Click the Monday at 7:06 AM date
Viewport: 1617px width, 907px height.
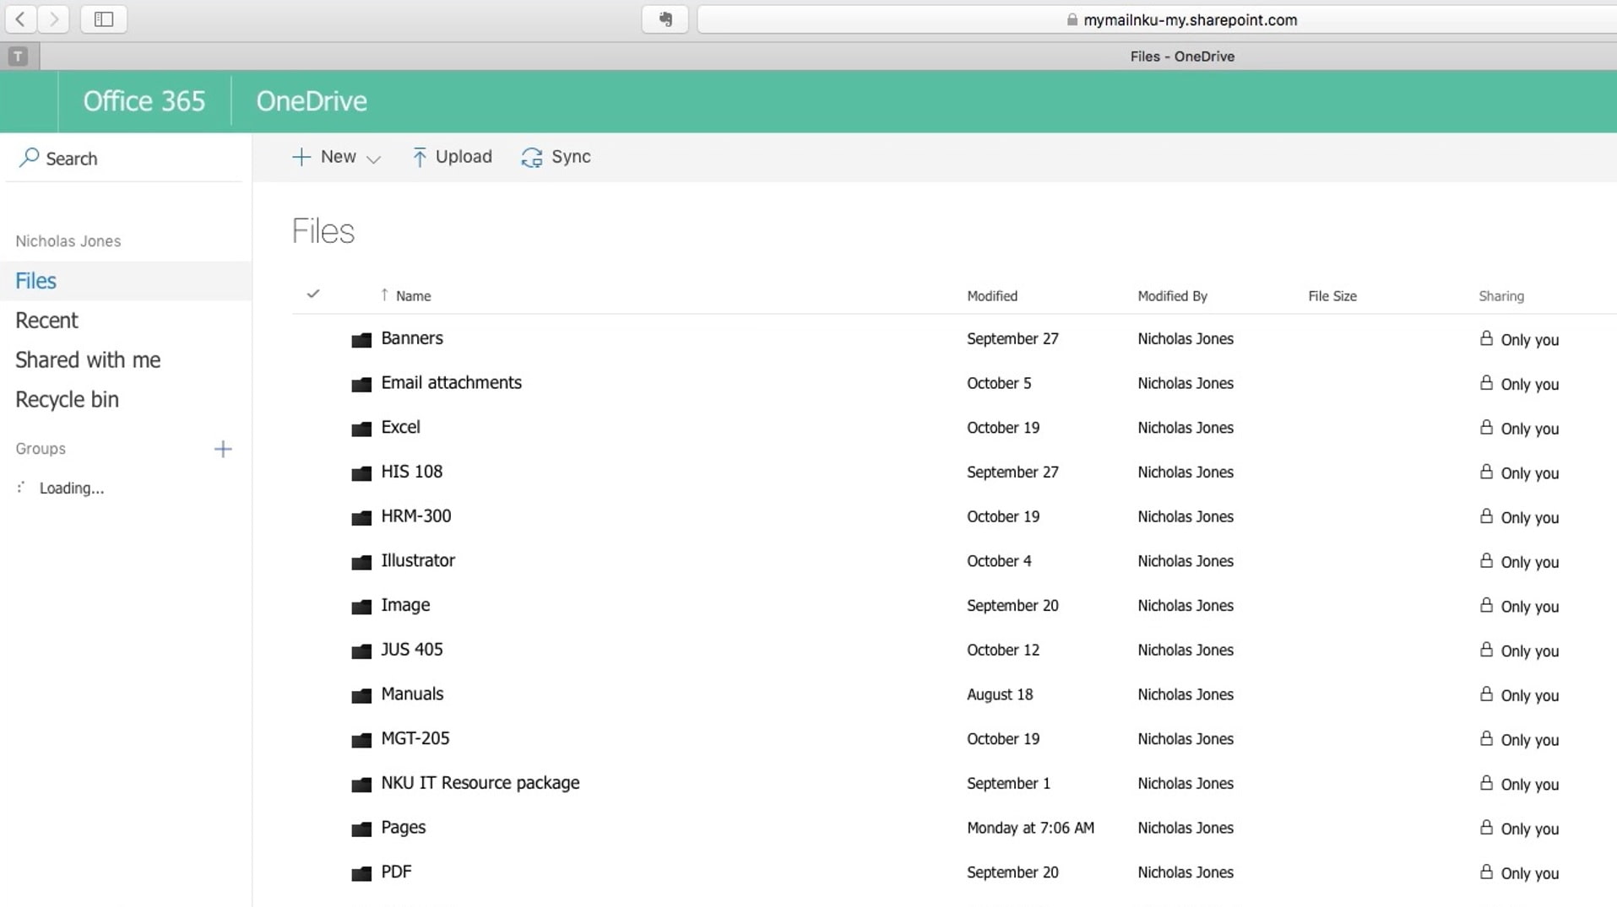1030,828
